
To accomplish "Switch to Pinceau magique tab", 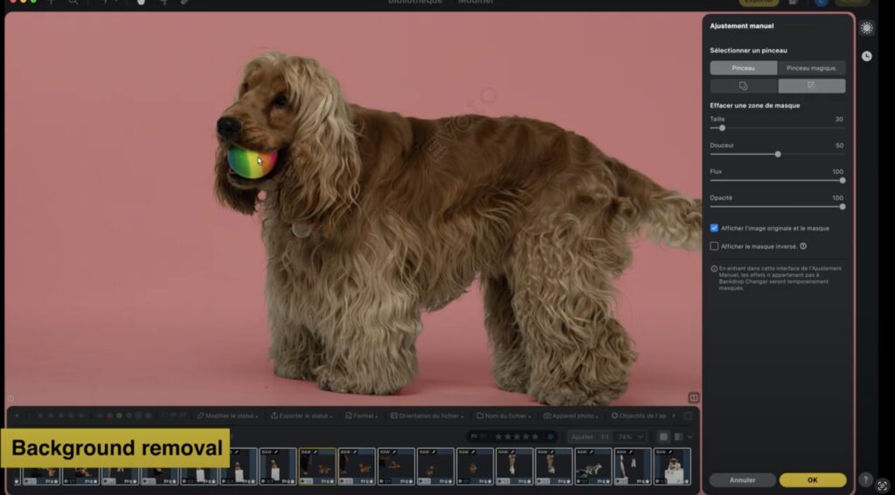I will click(x=811, y=68).
